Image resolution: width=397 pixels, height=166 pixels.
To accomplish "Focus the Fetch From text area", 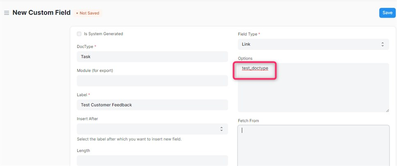I will click(313, 146).
